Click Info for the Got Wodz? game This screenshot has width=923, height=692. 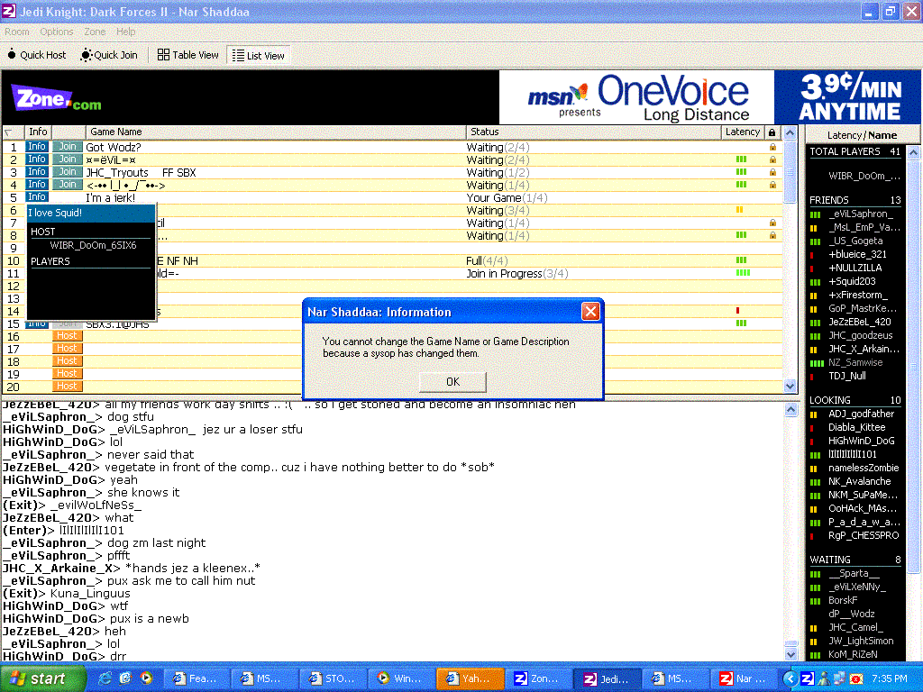click(x=37, y=147)
